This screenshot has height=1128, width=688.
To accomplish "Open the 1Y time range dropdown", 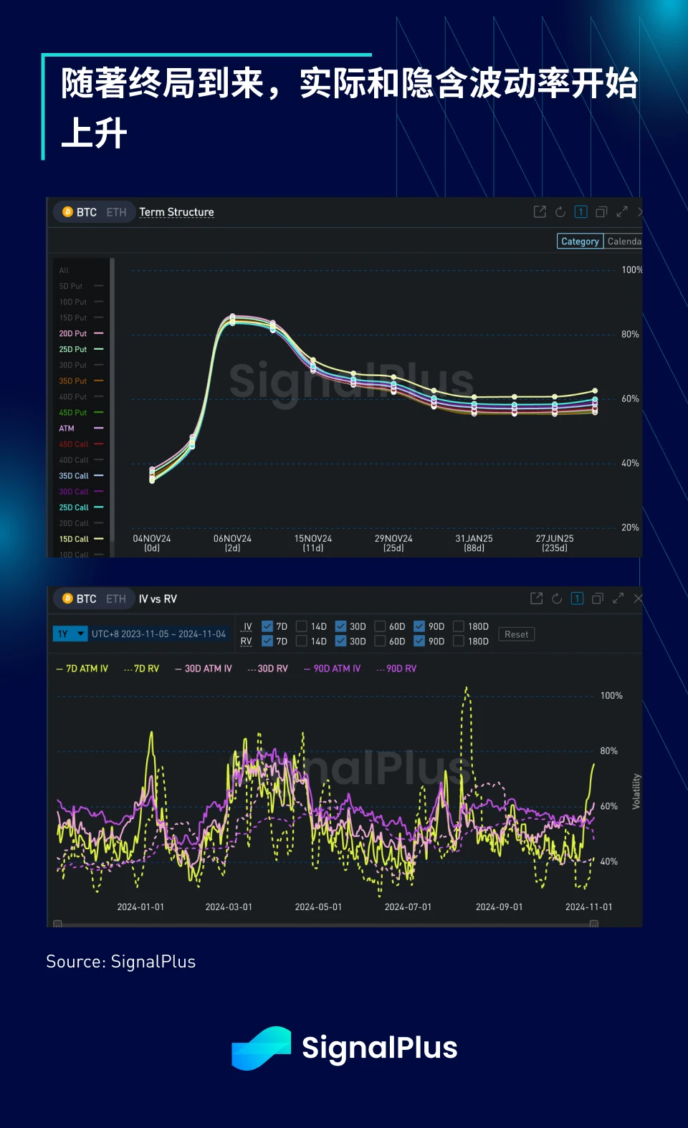I will [x=70, y=634].
